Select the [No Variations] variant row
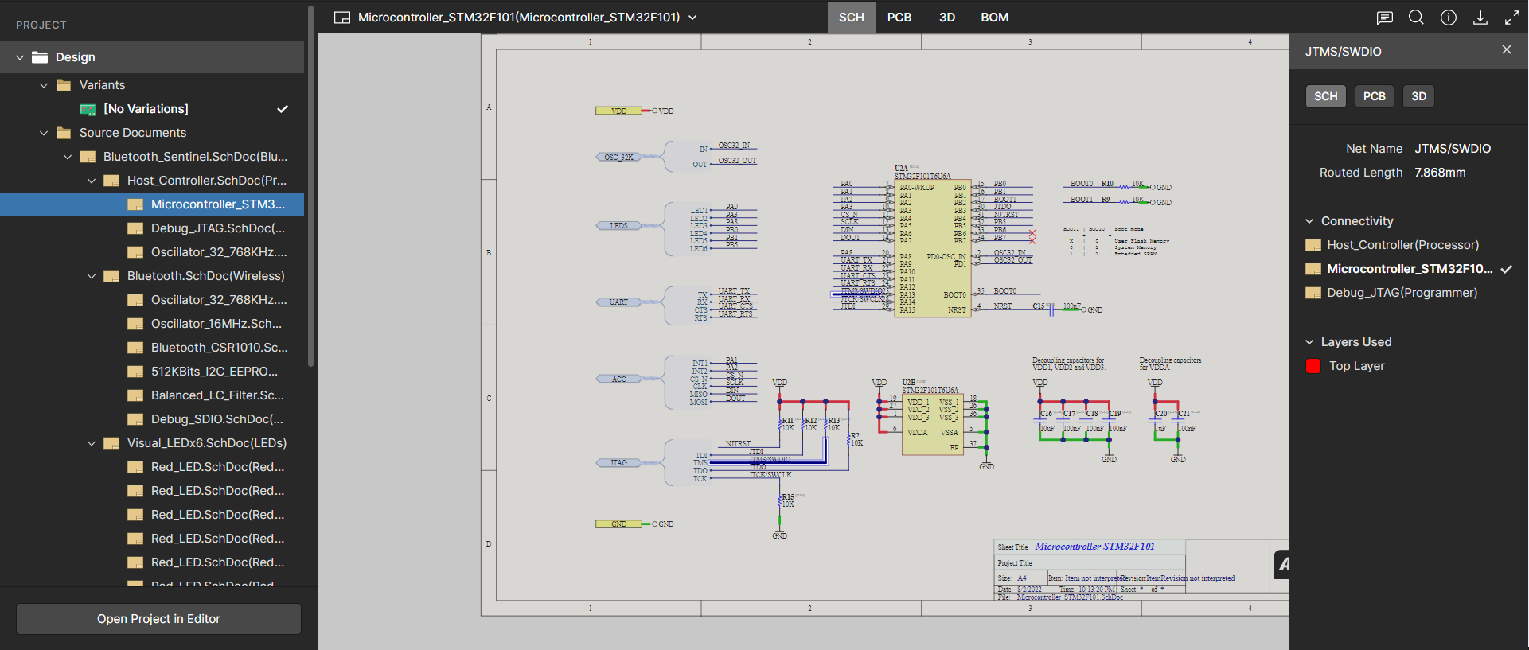Image resolution: width=1529 pixels, height=650 pixels. point(152,109)
